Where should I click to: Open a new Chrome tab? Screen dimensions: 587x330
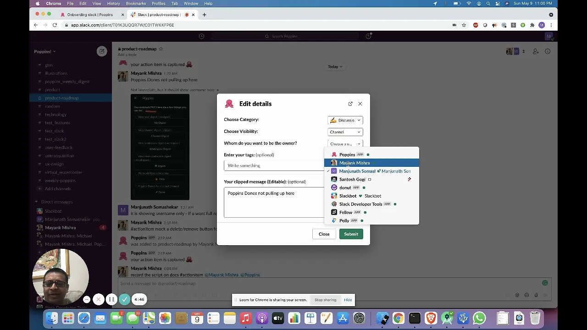pos(205,15)
